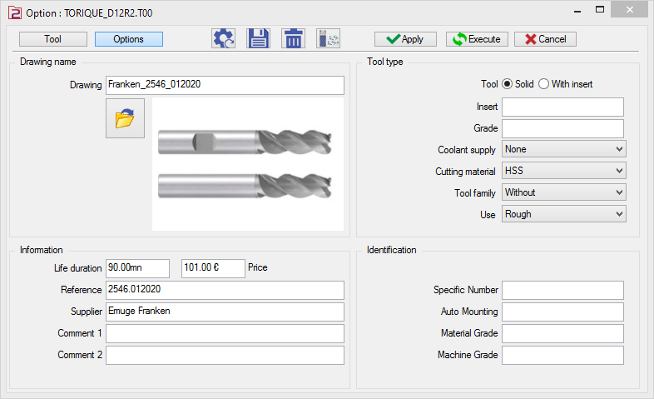
Task: Focus the Specific Number input field
Action: [x=562, y=290]
